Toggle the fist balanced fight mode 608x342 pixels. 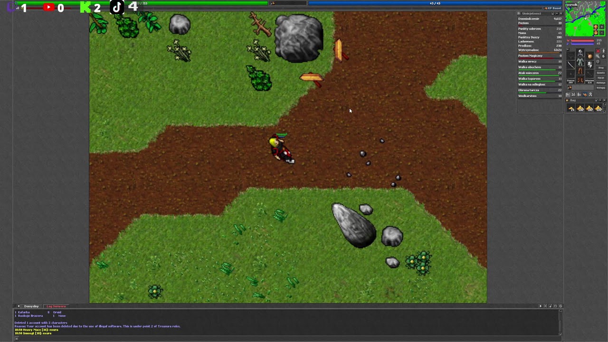point(604,56)
